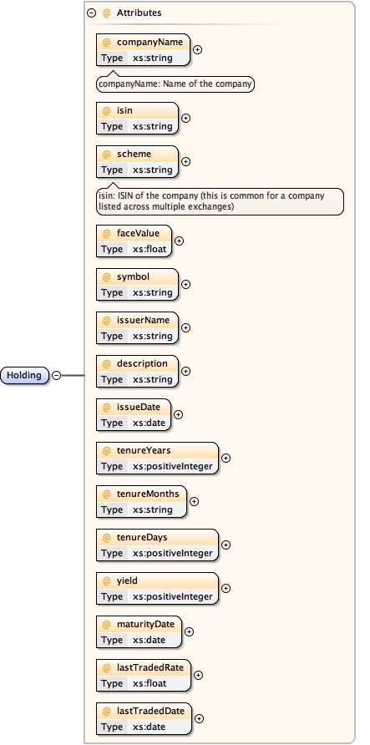Collapse the Holding element node
Viewport: 370px width, 745px height.
point(57,375)
